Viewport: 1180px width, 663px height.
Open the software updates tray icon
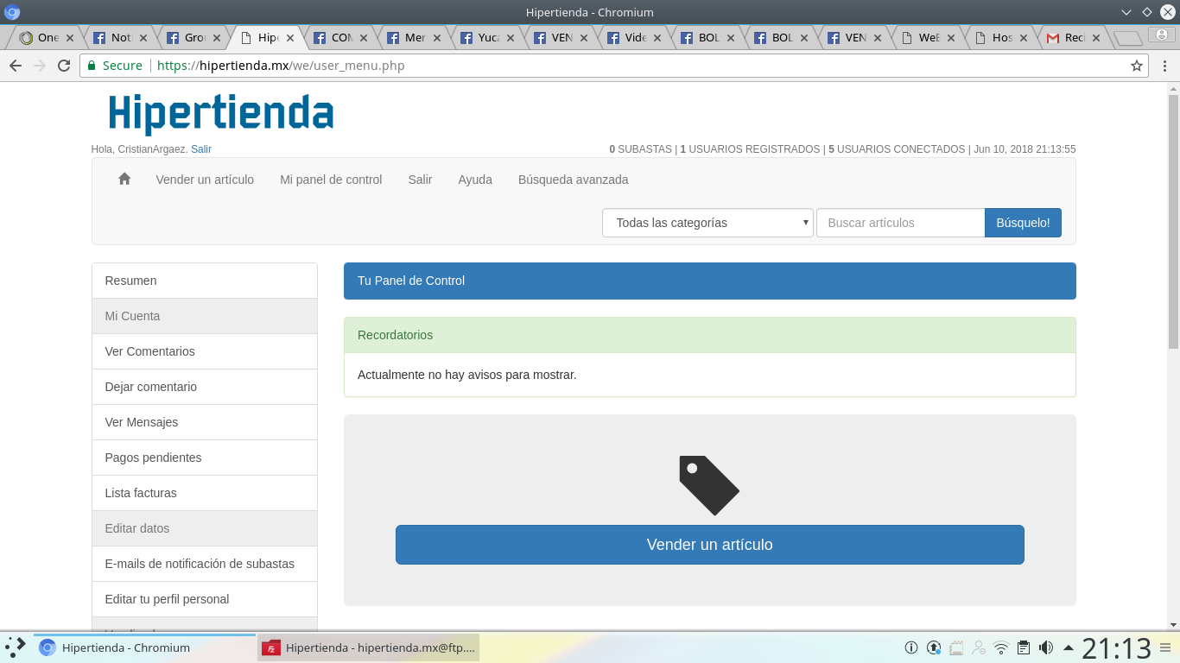pos(934,647)
